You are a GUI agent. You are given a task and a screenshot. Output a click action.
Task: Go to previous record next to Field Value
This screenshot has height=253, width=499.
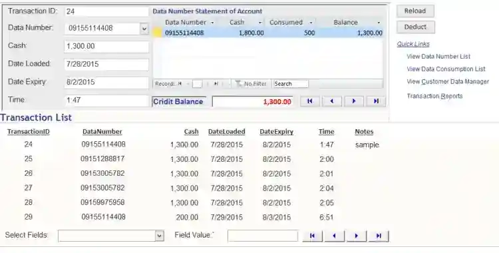[334, 236]
